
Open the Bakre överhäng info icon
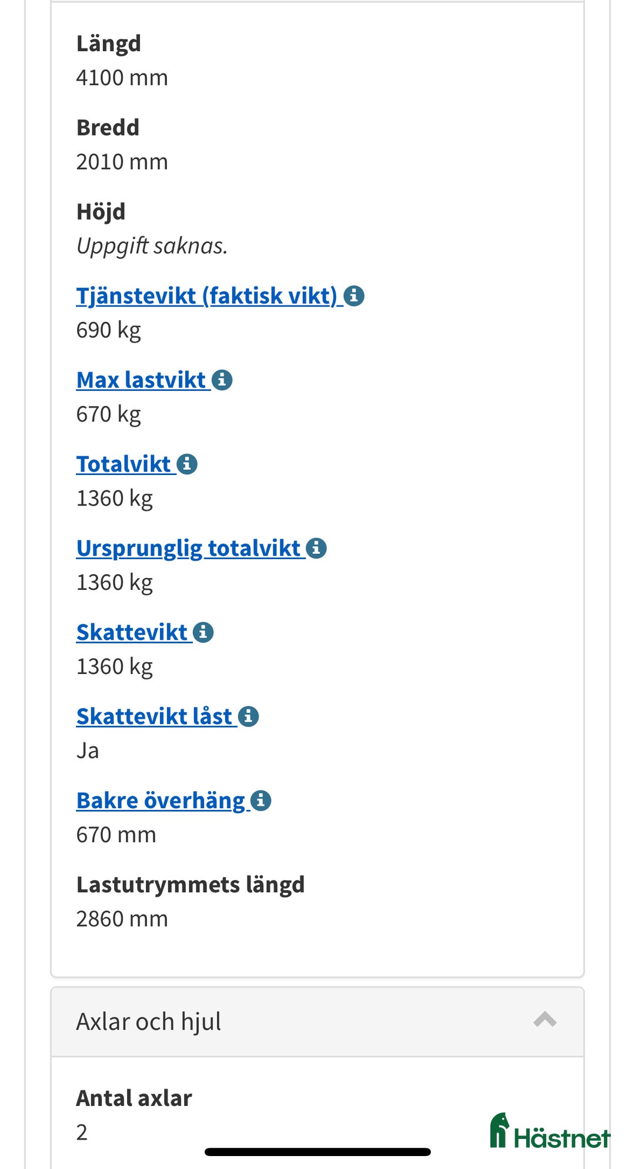[261, 800]
